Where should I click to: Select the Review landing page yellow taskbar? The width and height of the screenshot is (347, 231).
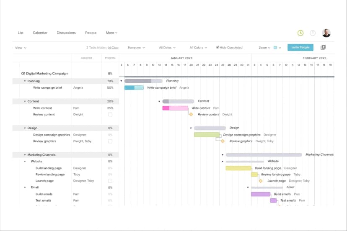254,175
